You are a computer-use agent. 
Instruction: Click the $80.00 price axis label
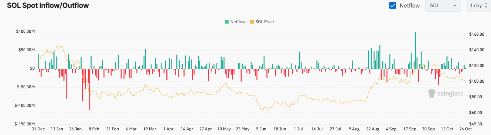click(476, 97)
